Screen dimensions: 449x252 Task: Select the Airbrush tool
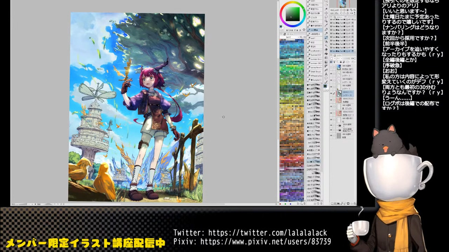coord(326,42)
